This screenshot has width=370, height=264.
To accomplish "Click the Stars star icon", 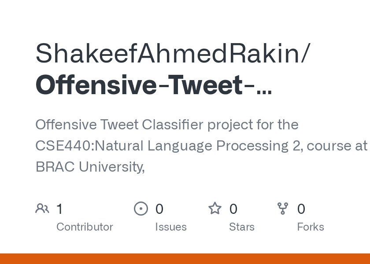I will (x=215, y=208).
